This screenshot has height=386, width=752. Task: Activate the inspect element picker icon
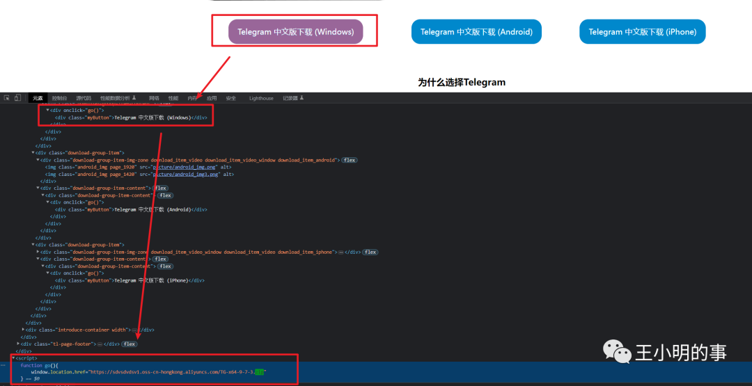[7, 97]
